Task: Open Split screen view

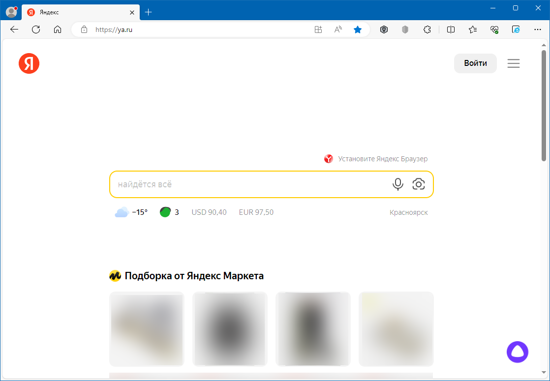Action: (x=451, y=30)
